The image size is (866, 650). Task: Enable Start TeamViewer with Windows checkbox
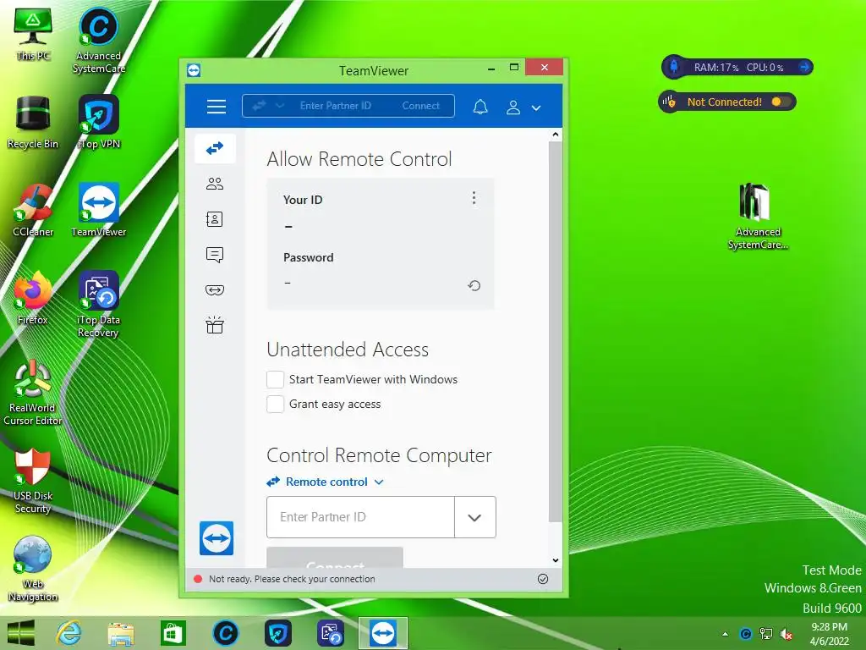275,380
